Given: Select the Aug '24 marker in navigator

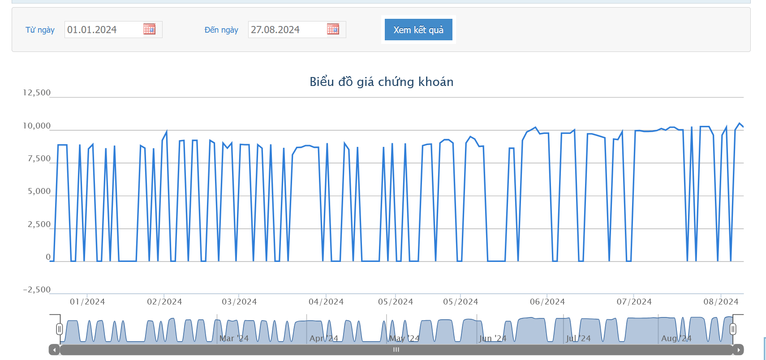Looking at the screenshot, I should click(676, 339).
